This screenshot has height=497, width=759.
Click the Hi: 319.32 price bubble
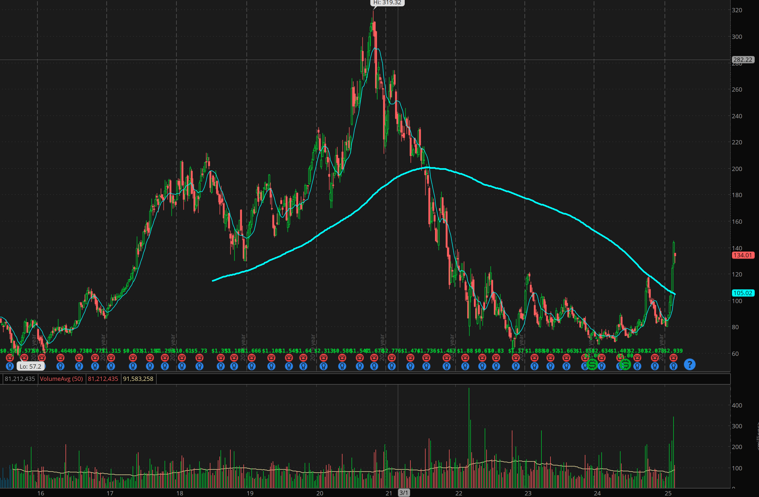[x=387, y=3]
